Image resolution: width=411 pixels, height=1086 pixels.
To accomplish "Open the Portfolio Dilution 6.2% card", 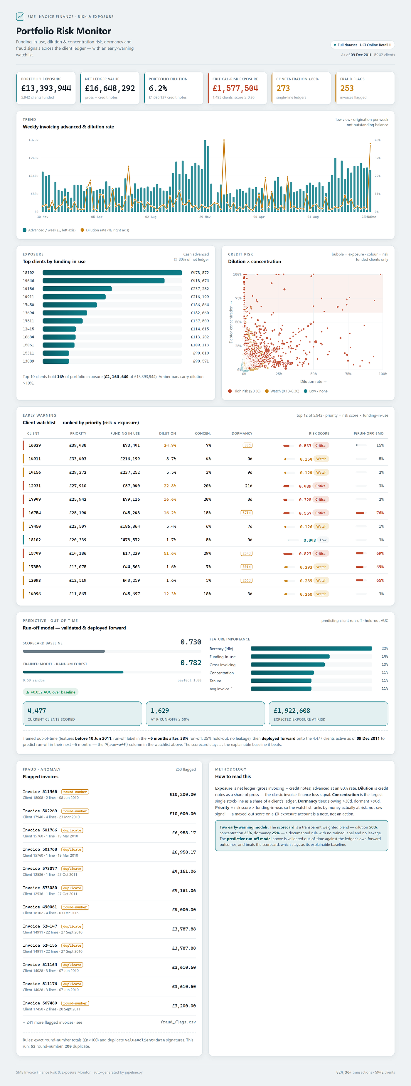I will pyautogui.click(x=174, y=88).
